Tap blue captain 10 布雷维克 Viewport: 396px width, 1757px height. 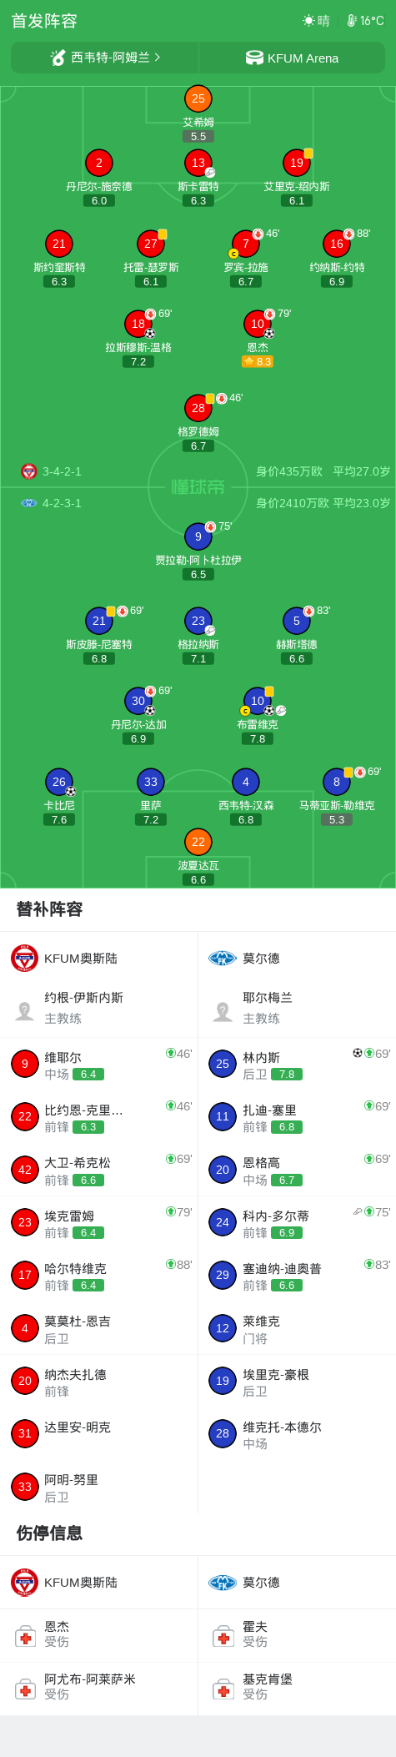[258, 701]
